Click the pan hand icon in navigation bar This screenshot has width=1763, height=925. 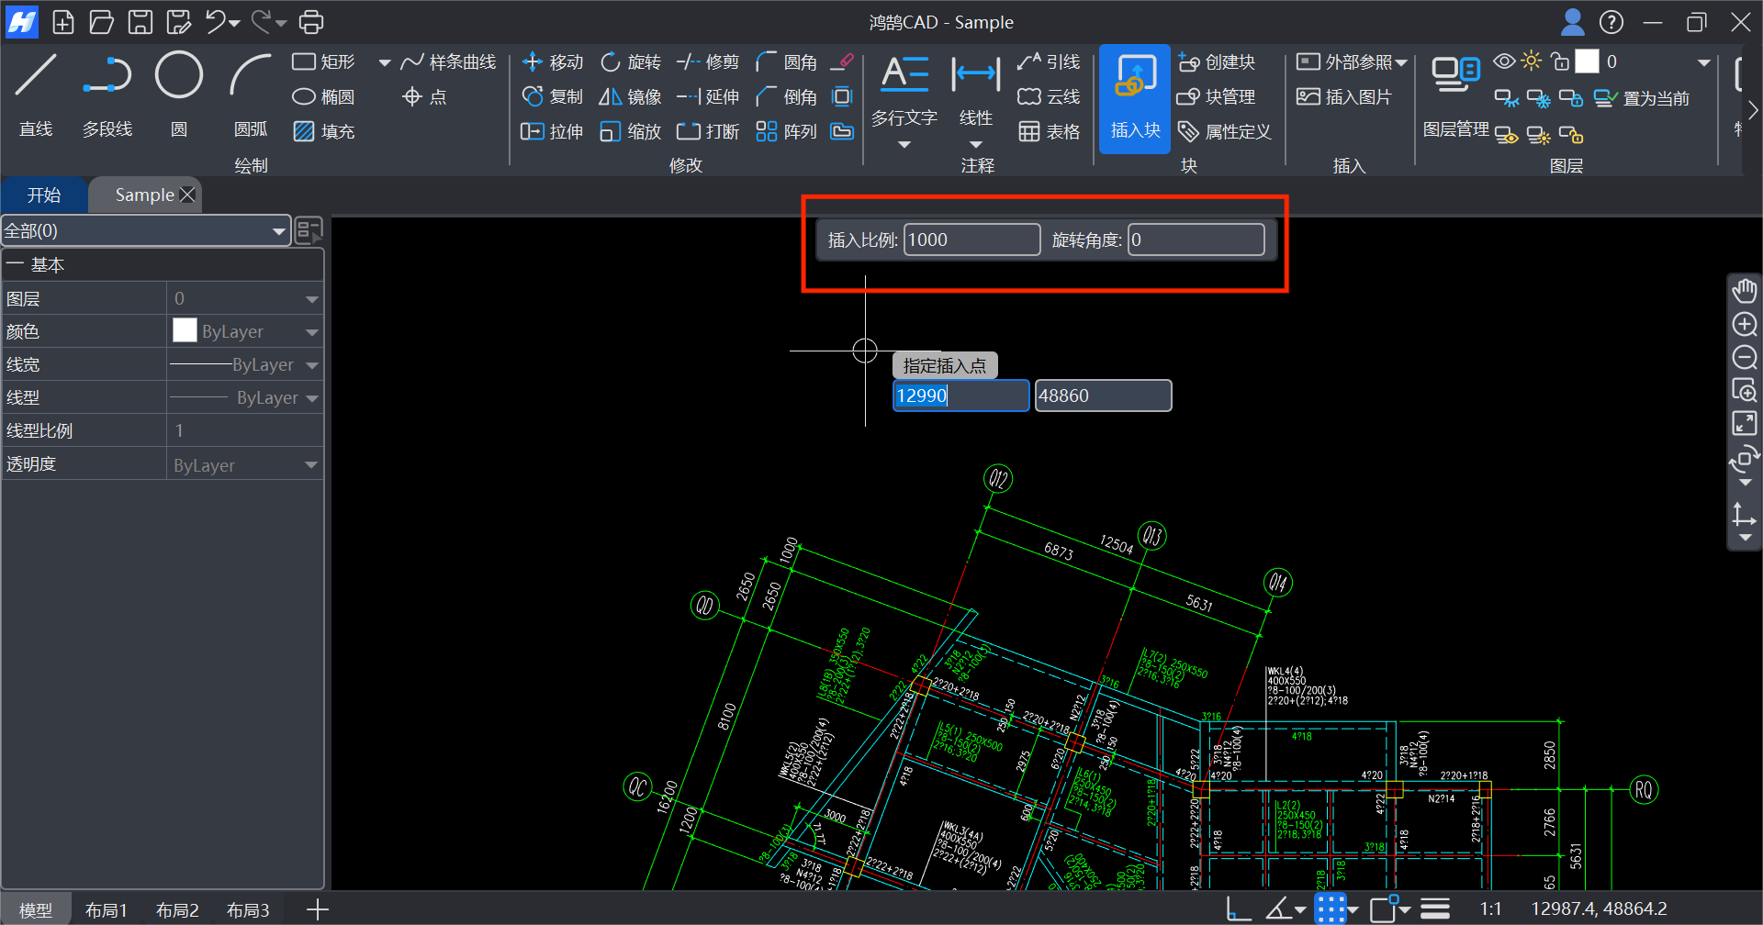(1744, 291)
